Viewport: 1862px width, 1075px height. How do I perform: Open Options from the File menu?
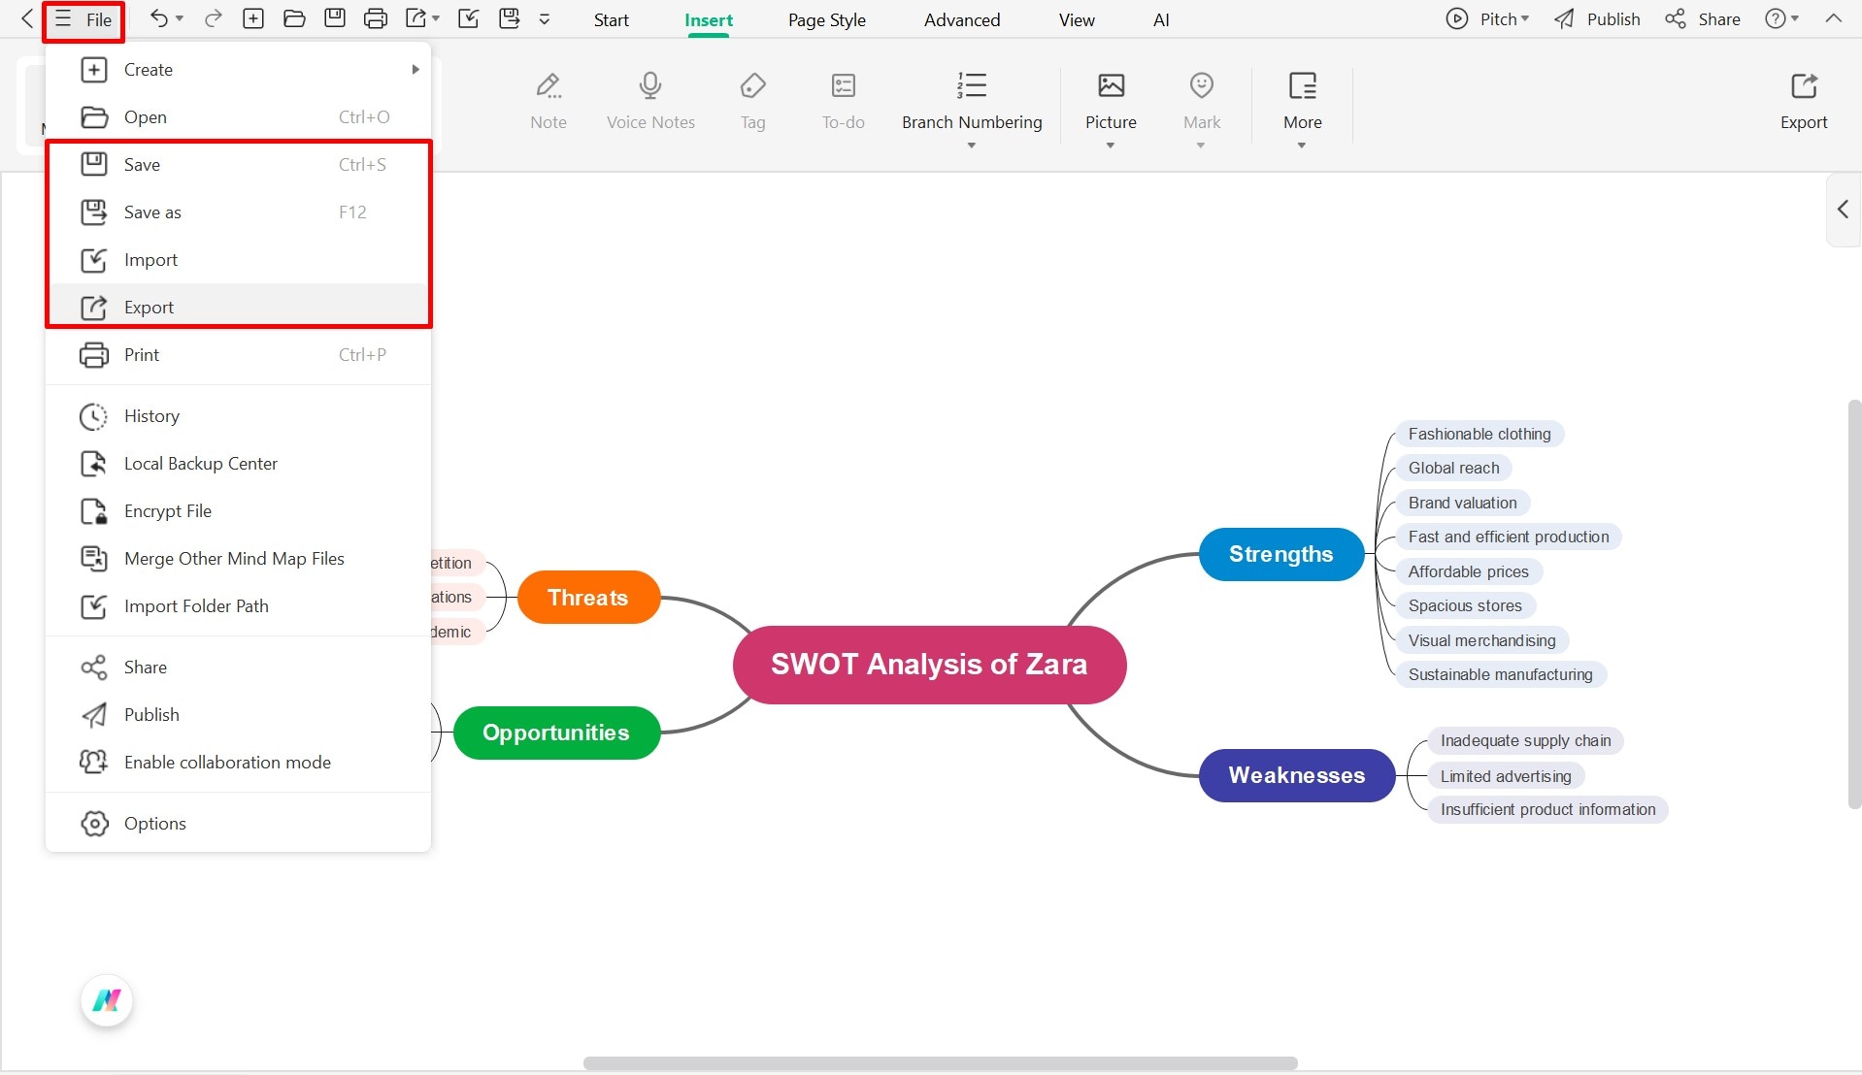pos(238,824)
